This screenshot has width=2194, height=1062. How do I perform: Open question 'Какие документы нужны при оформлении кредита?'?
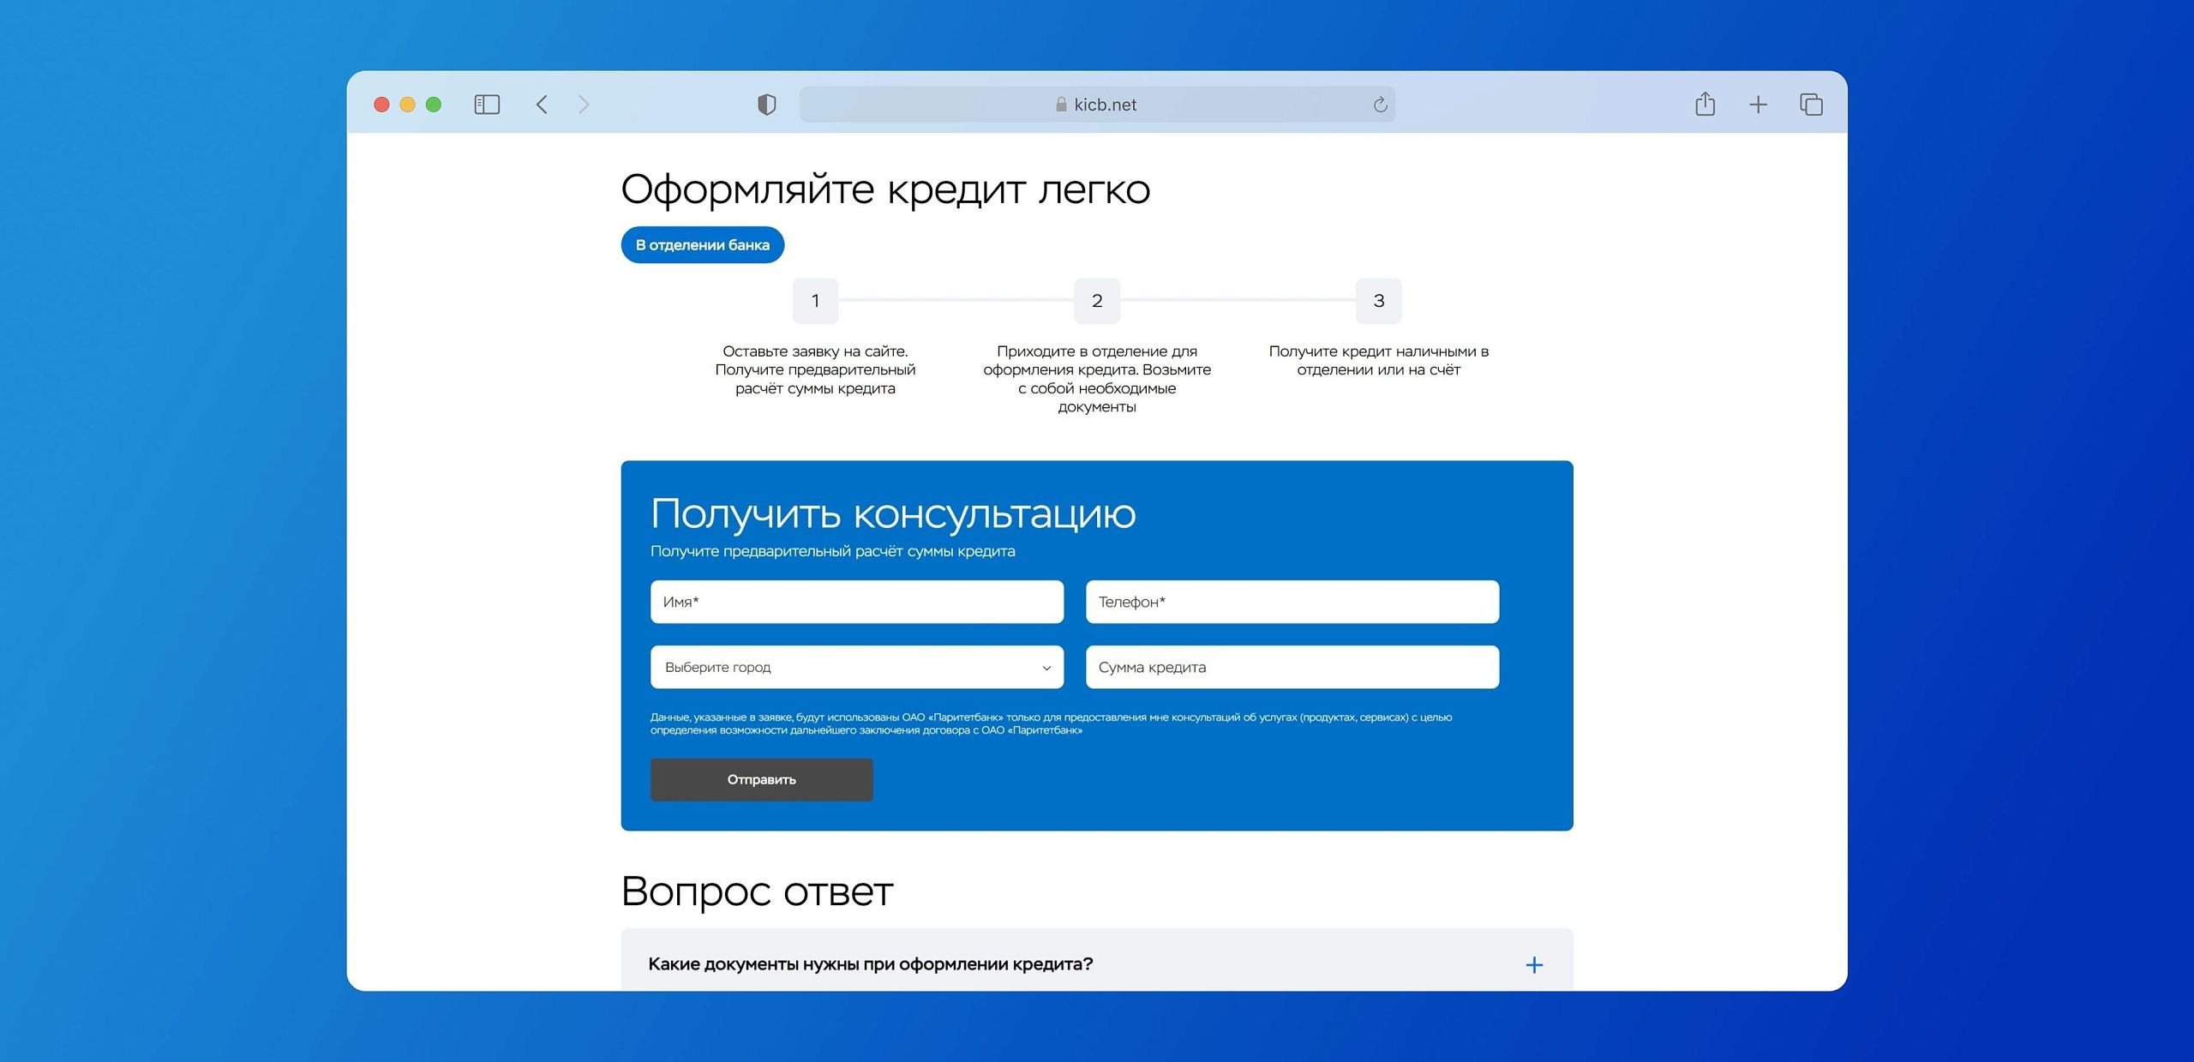pyautogui.click(x=870, y=964)
